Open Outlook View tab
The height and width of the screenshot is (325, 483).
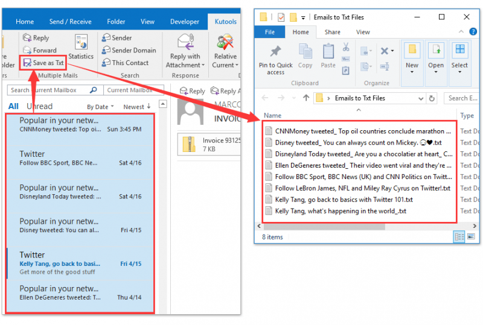pyautogui.click(x=147, y=22)
